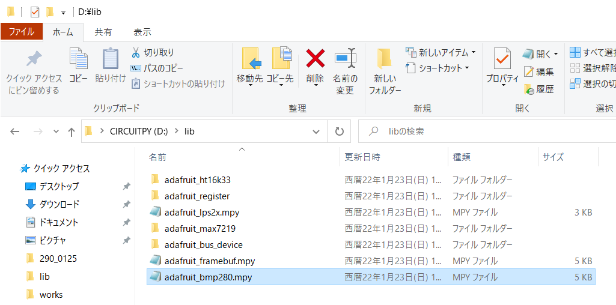Sort by Name (名前) column header
Viewport: 616px width, 305px height.
[x=157, y=157]
